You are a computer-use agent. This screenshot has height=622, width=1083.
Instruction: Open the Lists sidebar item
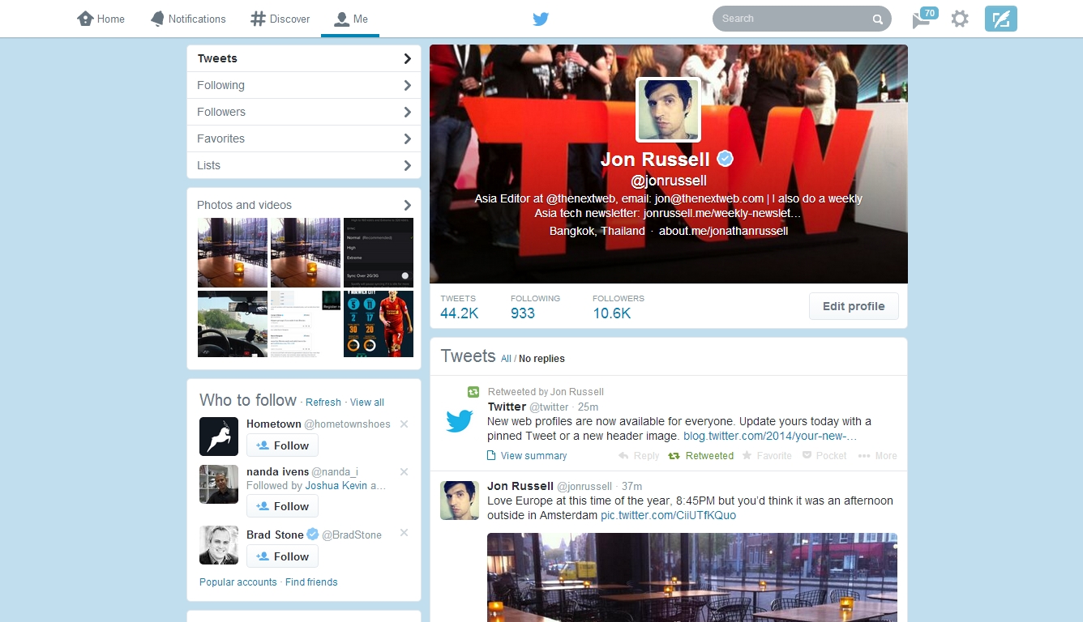point(304,165)
